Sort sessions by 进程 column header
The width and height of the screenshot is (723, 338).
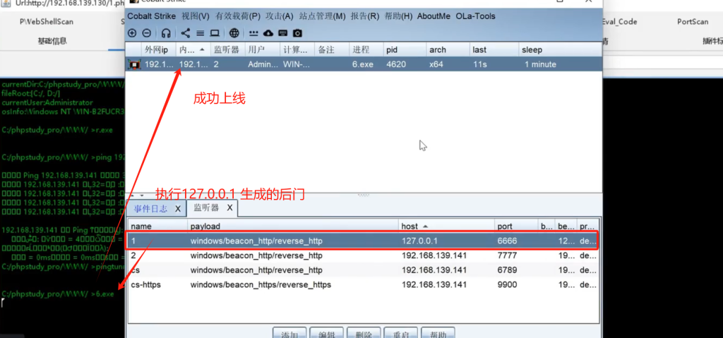coord(366,49)
